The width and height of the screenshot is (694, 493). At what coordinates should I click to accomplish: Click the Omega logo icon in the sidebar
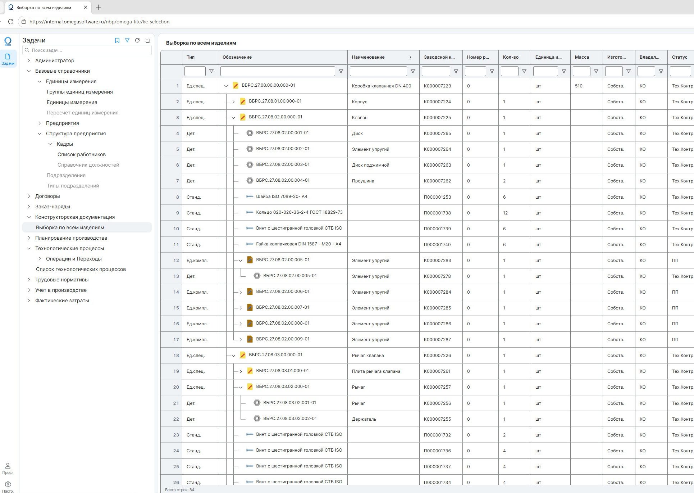[8, 41]
